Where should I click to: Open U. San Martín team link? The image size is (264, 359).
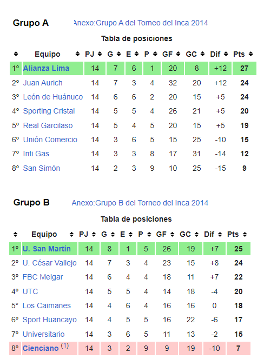pyautogui.click(x=47, y=249)
